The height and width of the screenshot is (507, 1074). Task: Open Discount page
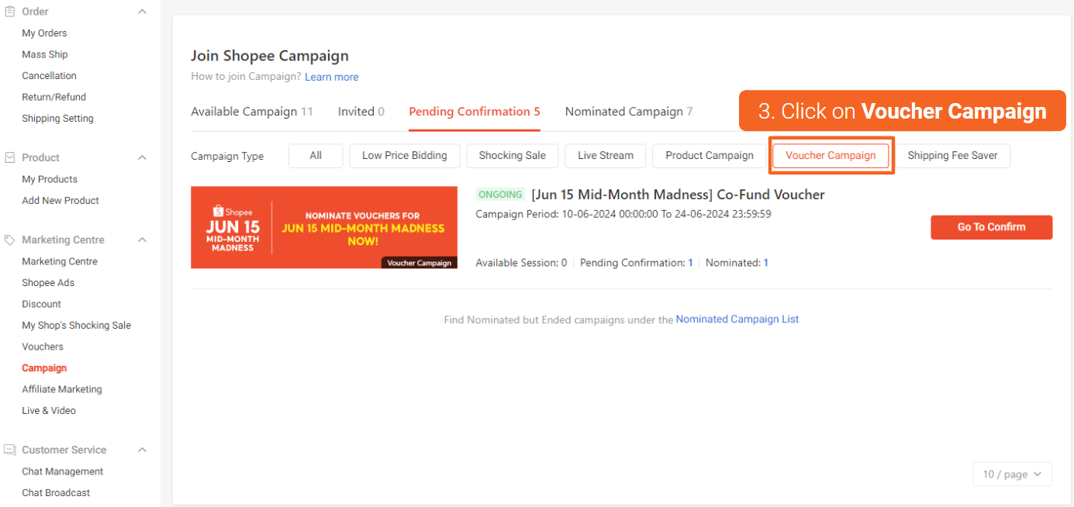(x=41, y=304)
